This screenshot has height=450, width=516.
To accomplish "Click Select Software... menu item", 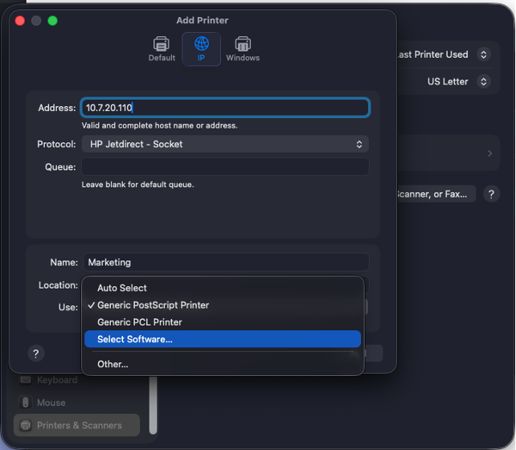I will (135, 339).
